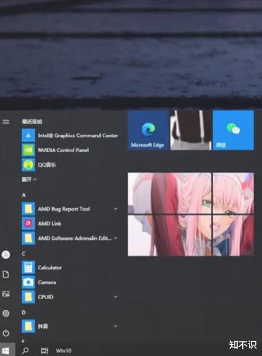Expand the 抖音 folder chevron
The image size is (262, 356).
coord(116,326)
